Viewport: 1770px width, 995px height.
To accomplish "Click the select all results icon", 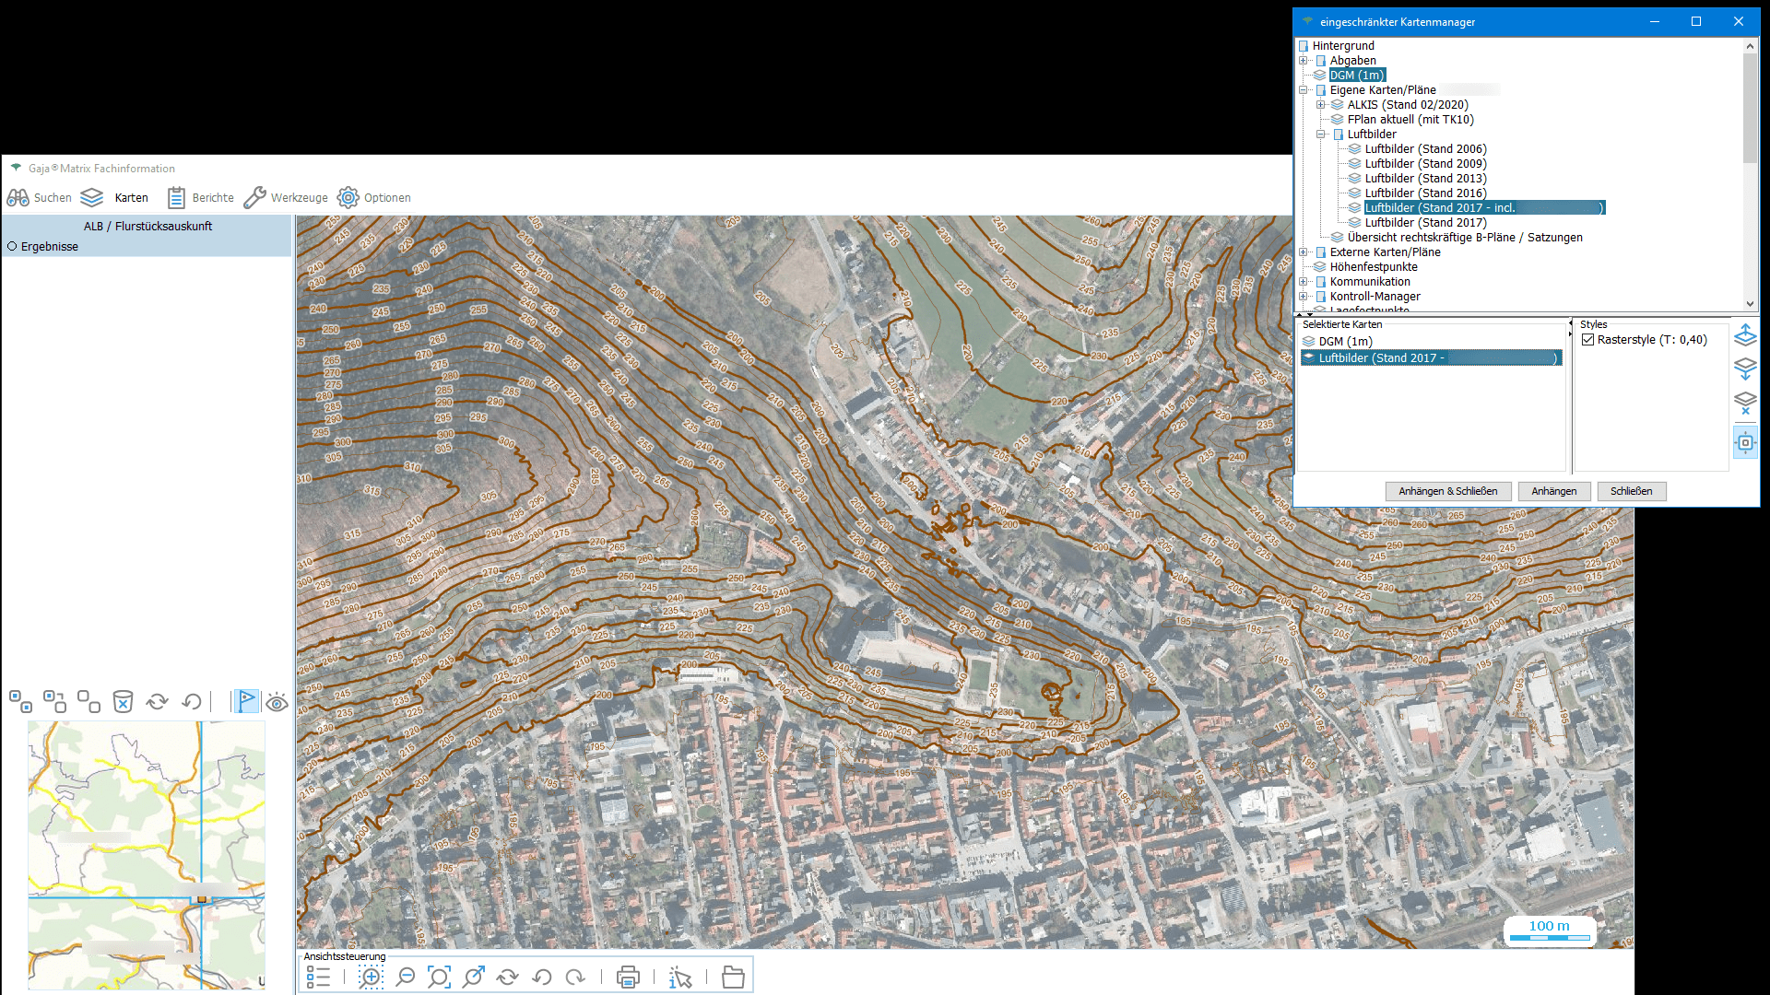I will pos(20,702).
